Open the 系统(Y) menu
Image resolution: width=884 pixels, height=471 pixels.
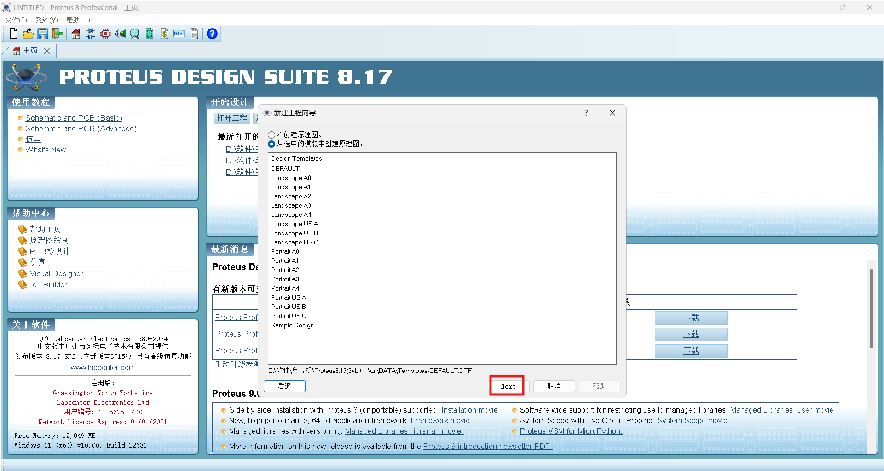pos(46,20)
